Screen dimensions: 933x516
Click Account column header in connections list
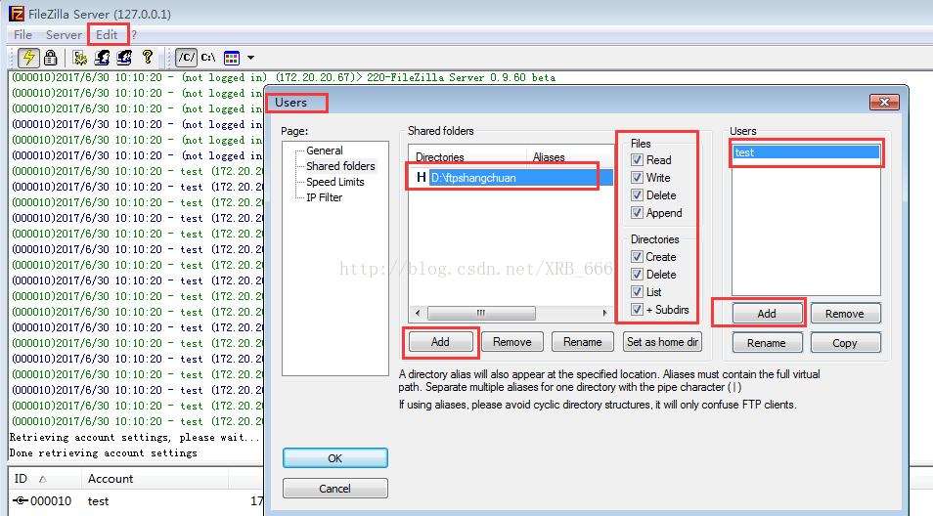click(155, 479)
